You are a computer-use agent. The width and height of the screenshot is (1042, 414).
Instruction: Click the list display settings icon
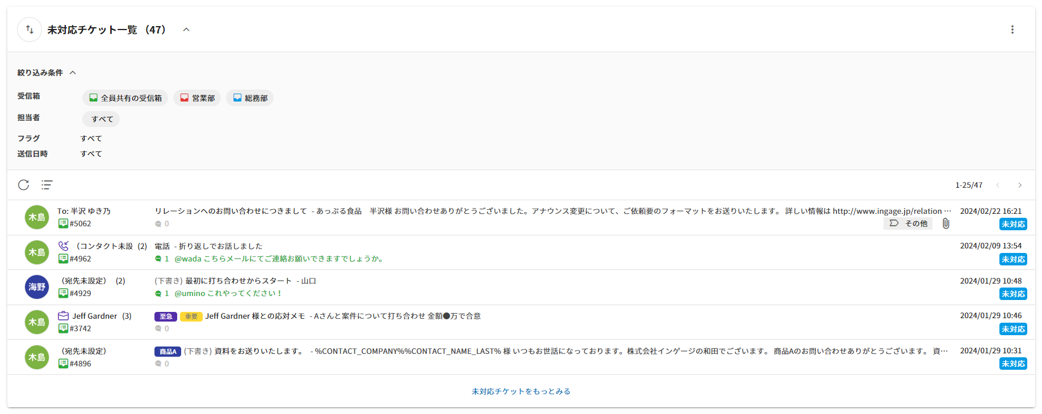click(x=47, y=185)
